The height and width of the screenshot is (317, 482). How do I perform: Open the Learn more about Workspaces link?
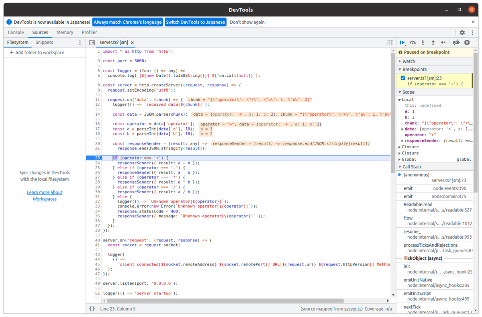click(x=45, y=196)
